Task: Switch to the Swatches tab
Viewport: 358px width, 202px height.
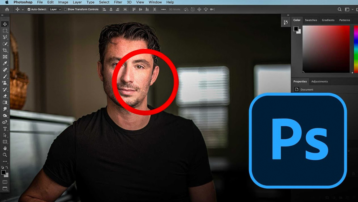Action: 311,20
